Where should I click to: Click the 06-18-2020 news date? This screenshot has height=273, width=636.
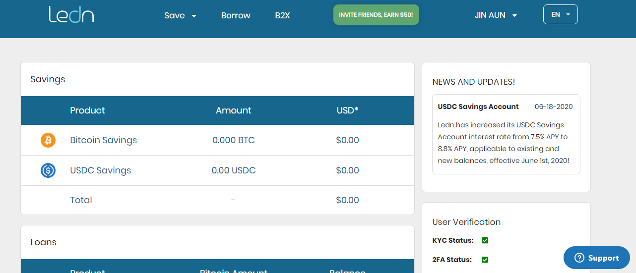(554, 107)
